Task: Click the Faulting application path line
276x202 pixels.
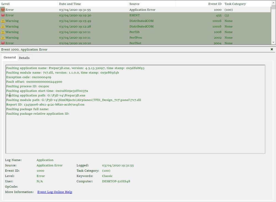Action: (46, 95)
